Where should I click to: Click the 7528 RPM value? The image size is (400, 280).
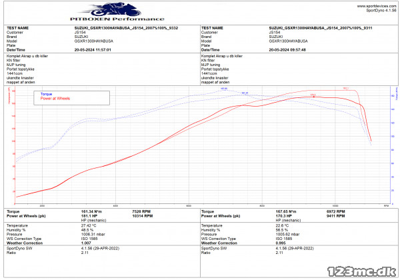click(141, 211)
